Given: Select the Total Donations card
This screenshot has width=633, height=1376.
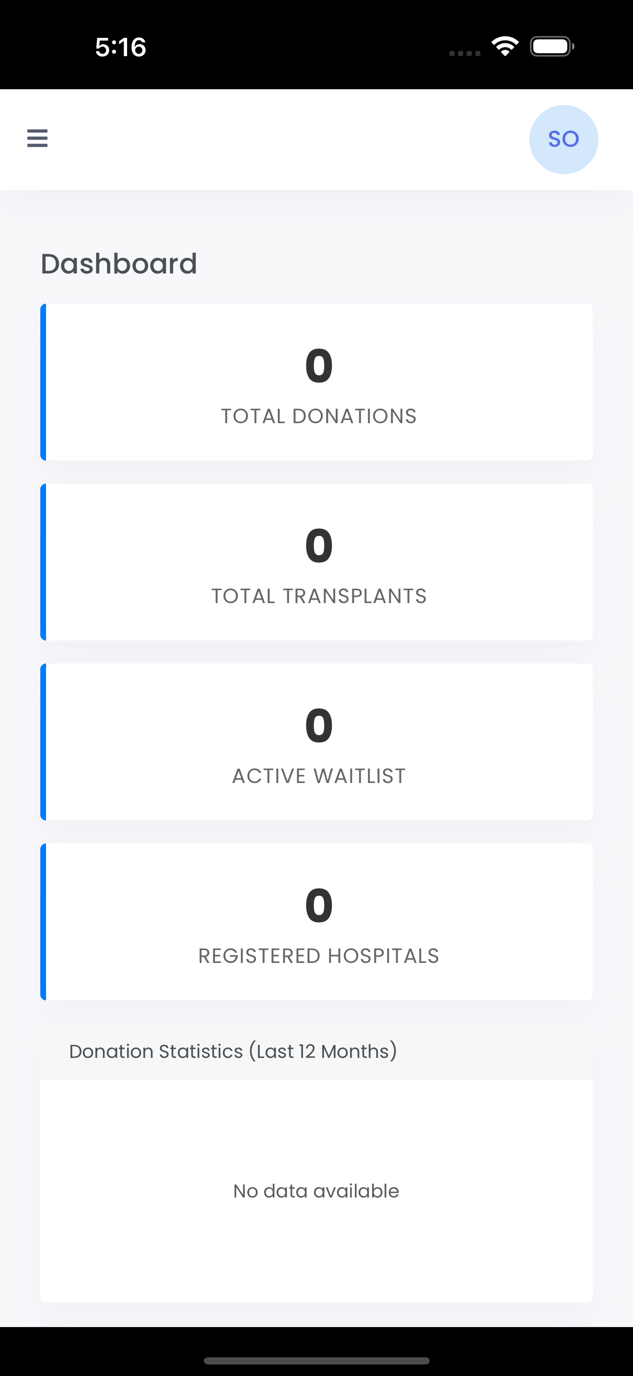Looking at the screenshot, I should click(x=316, y=382).
